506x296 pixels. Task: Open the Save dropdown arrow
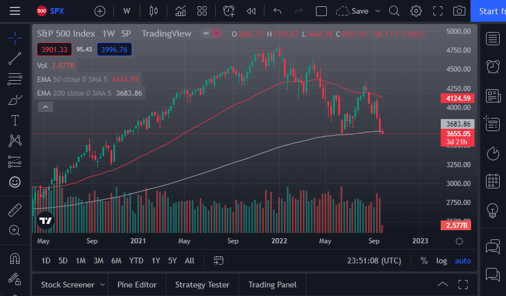[378, 11]
